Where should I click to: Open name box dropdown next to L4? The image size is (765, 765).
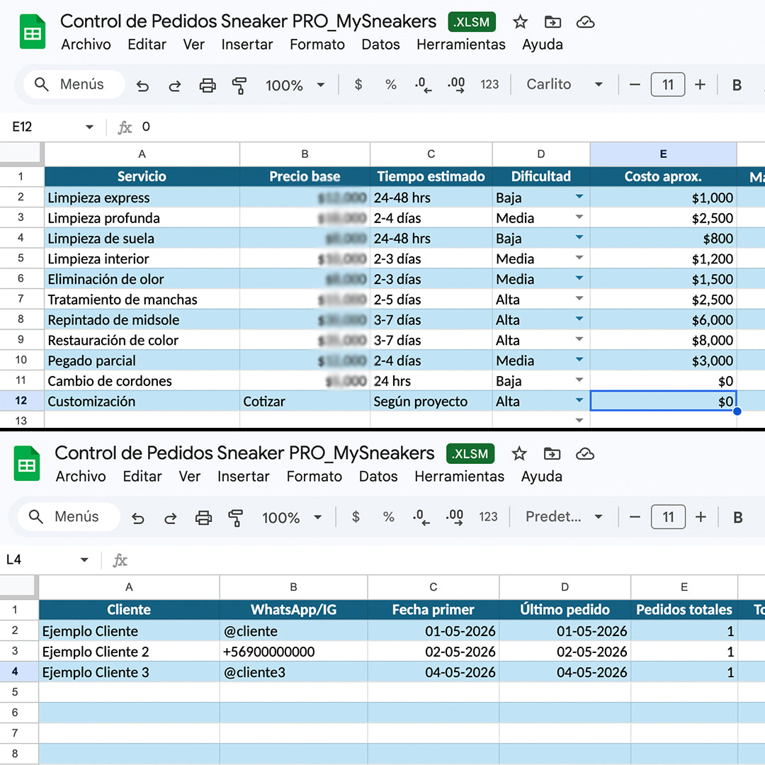(x=84, y=560)
